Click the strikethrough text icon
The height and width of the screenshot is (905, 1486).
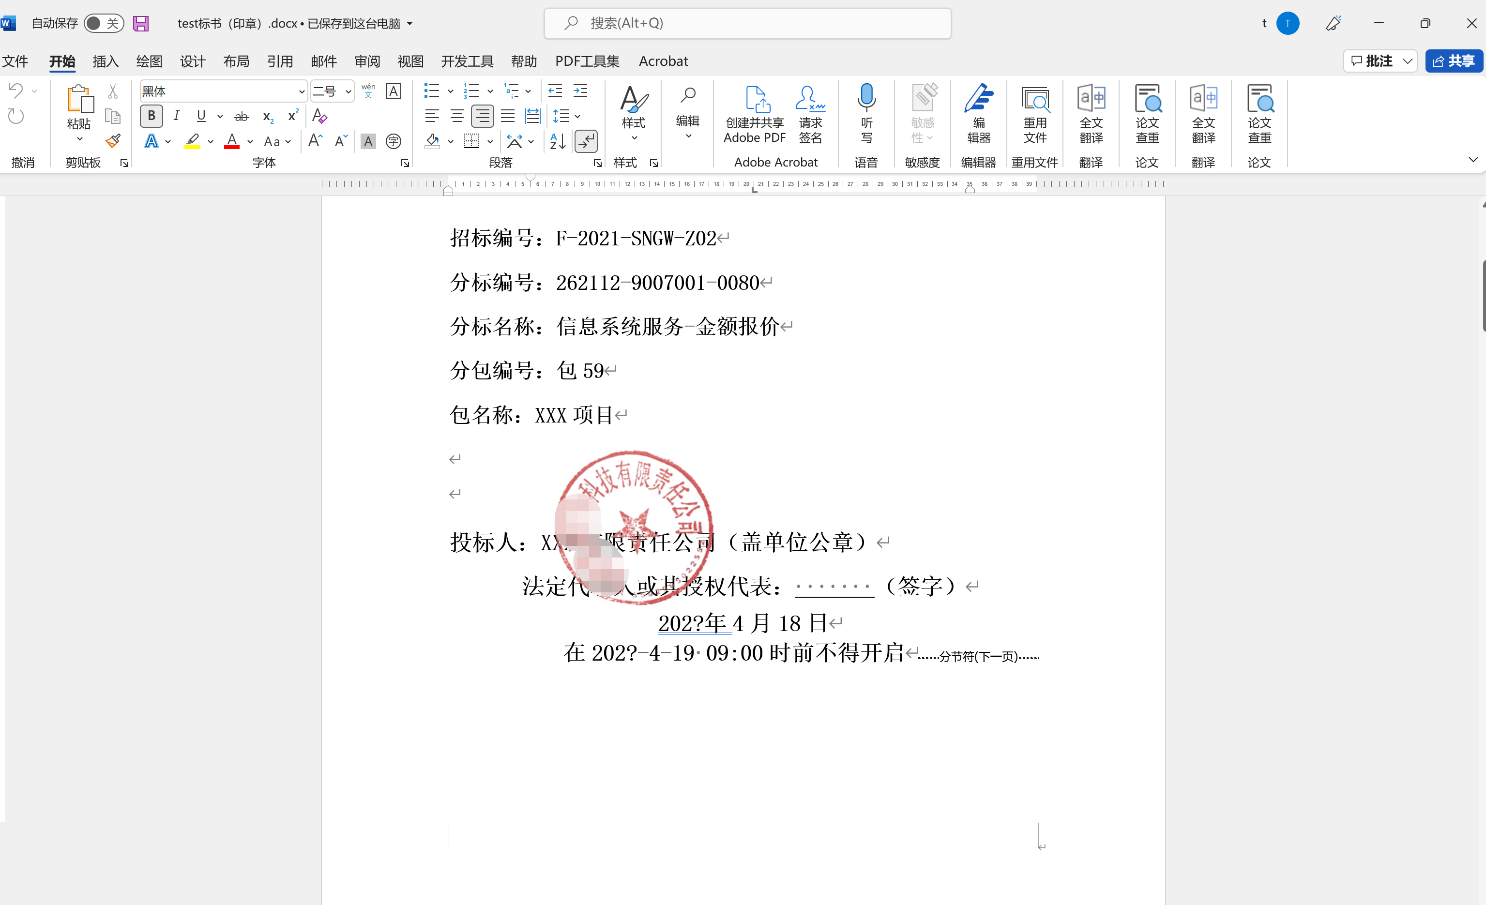tap(241, 116)
